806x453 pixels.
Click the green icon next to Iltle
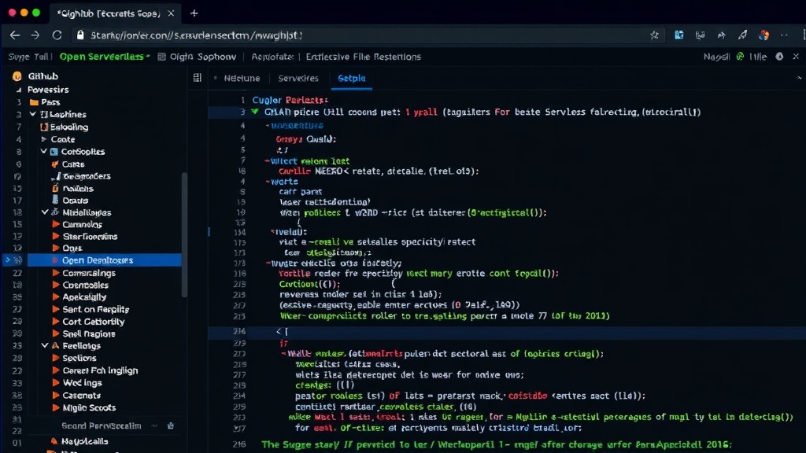[x=740, y=57]
